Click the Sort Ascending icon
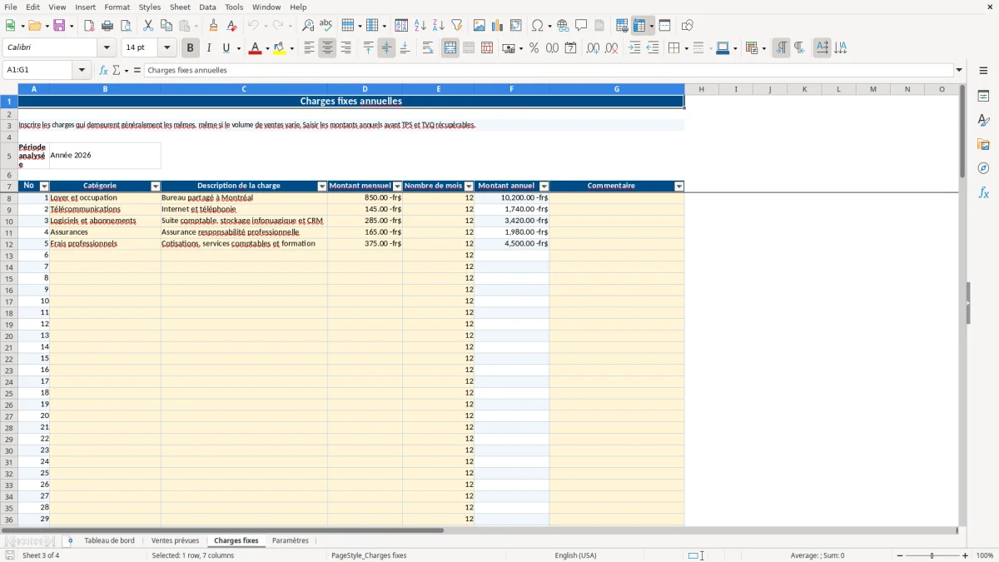This screenshot has height=562, width=999. (x=420, y=26)
